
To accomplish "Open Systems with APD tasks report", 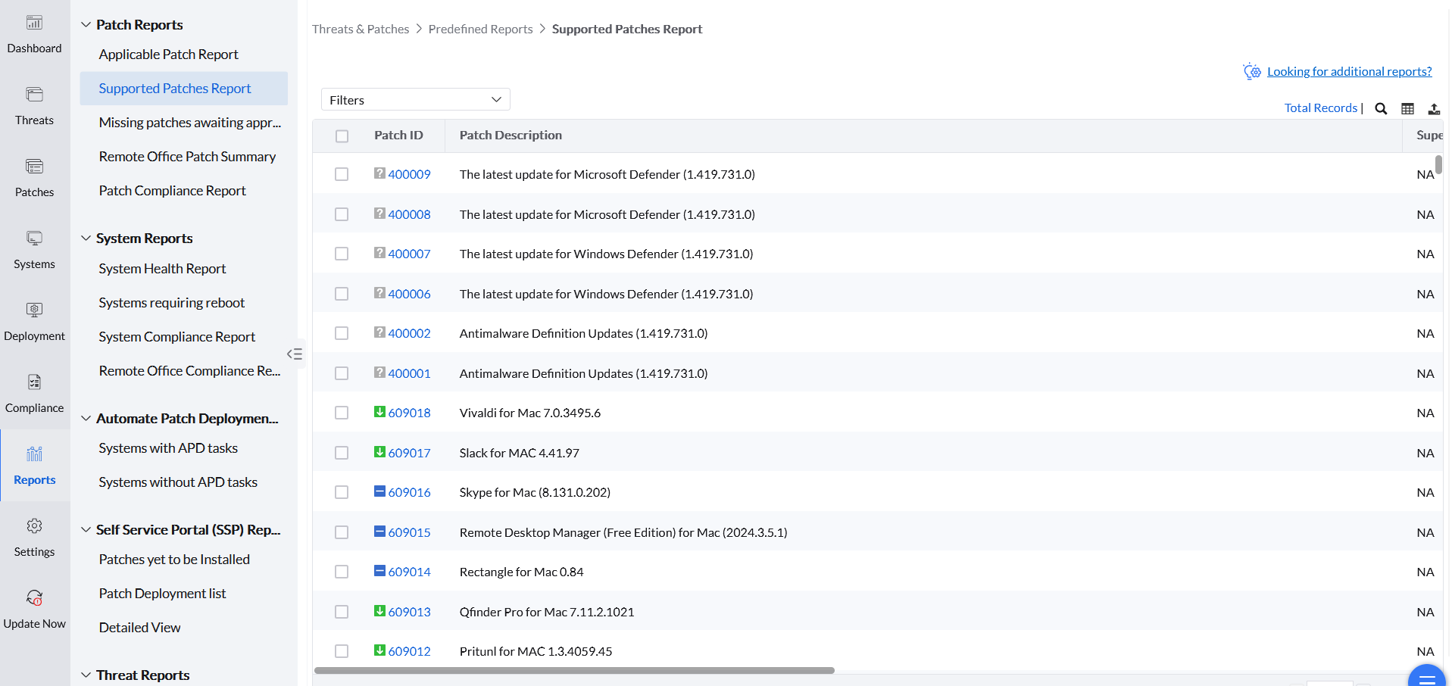I will point(168,448).
